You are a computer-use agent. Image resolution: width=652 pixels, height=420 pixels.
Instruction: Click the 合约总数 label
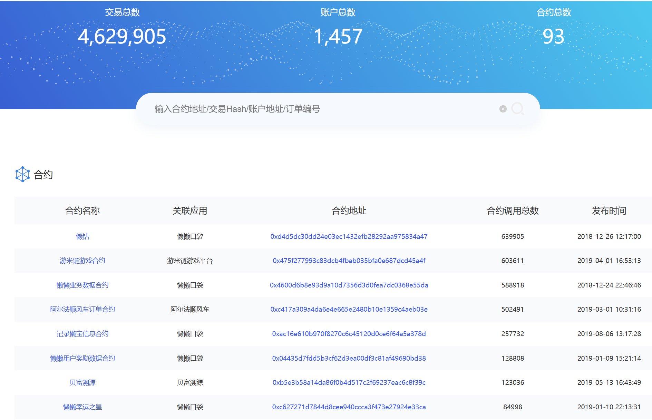pos(554,12)
